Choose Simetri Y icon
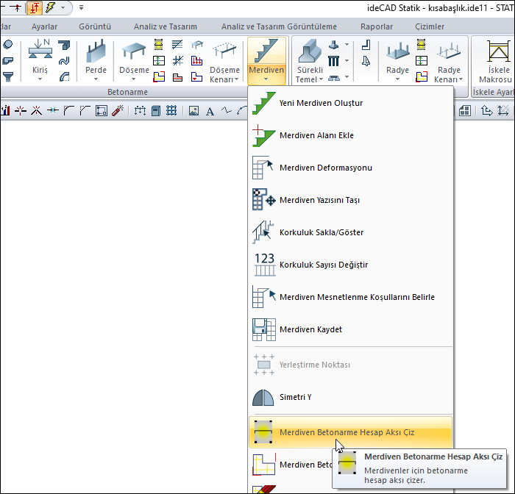This screenshot has width=515, height=494. 263,397
